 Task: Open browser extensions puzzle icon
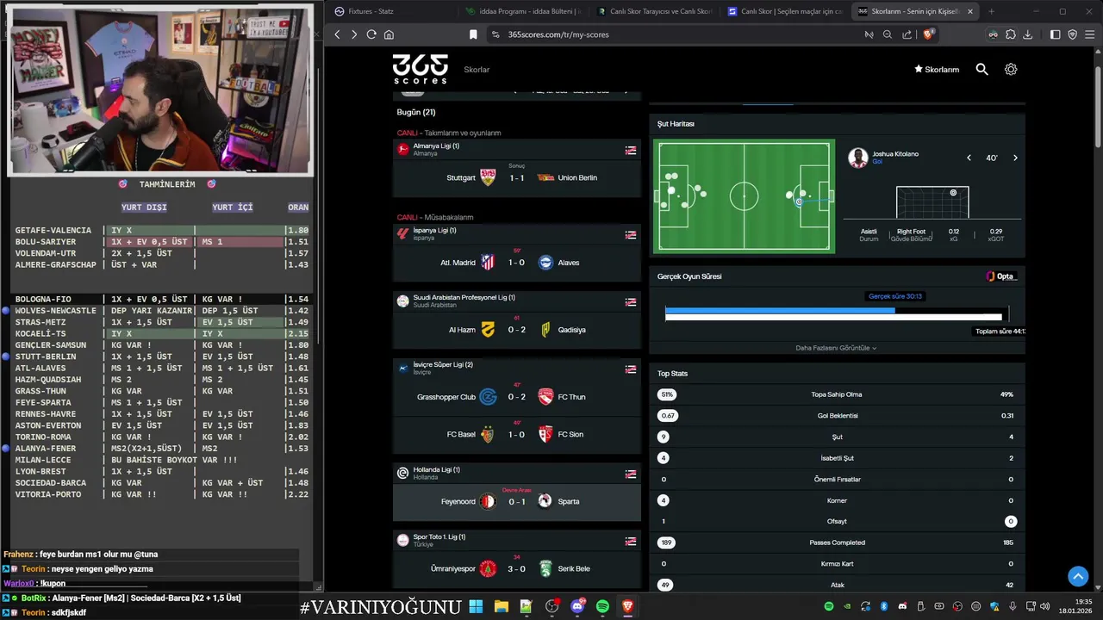(1011, 34)
